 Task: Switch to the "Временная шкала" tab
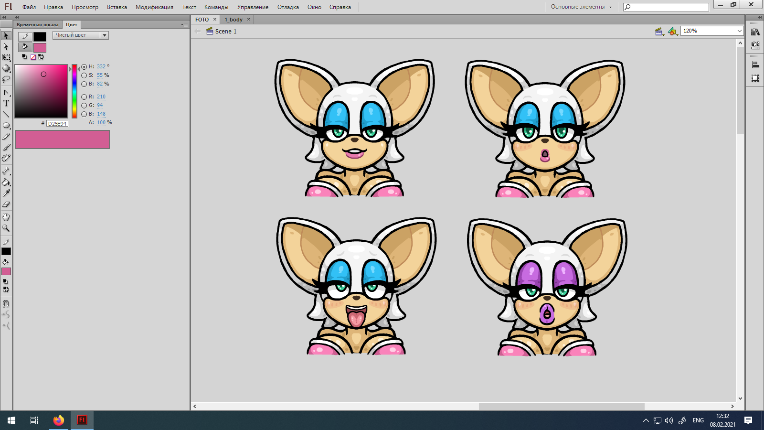click(38, 24)
